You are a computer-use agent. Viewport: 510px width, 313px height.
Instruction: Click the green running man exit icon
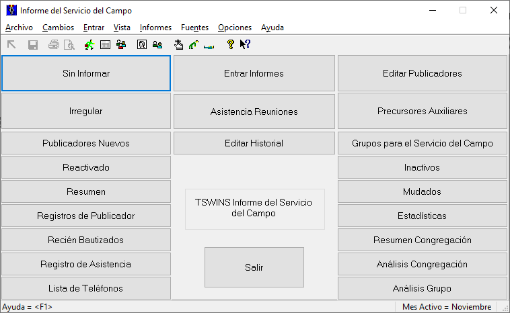pyautogui.click(x=89, y=45)
